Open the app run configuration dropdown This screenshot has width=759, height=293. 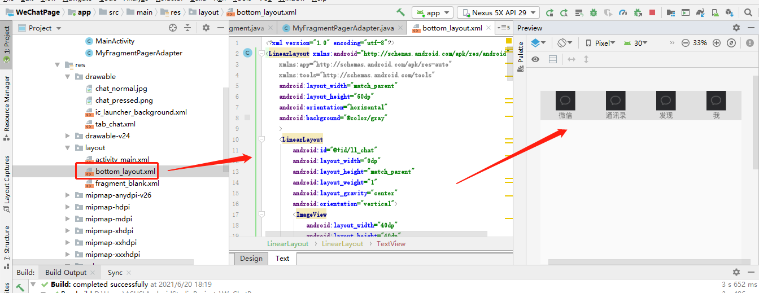click(433, 12)
